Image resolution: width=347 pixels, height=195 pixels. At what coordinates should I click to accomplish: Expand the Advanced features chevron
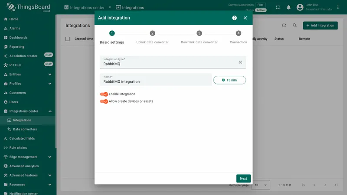(50, 175)
